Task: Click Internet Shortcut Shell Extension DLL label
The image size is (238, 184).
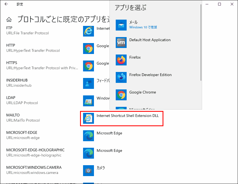Action: click(x=128, y=116)
